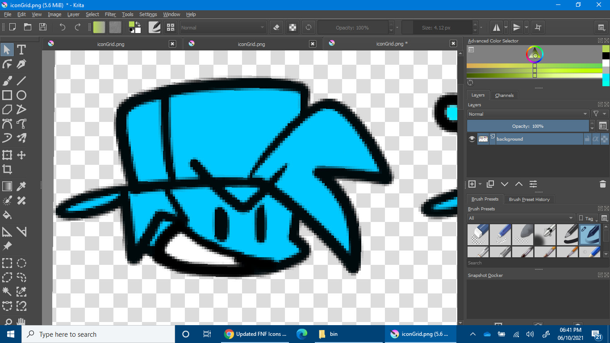Toggle horizontal mirror tool

point(496,27)
